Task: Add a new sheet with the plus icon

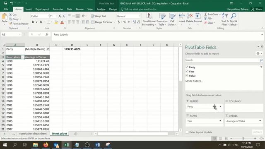Action: click(x=76, y=134)
